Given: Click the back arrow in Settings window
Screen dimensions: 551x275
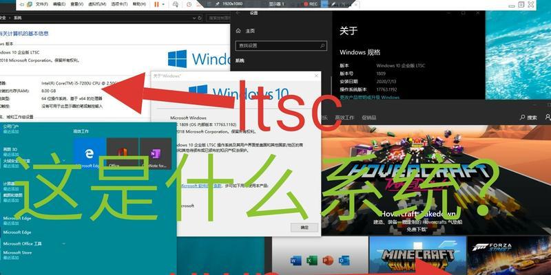Looking at the screenshot, I should (238, 13).
